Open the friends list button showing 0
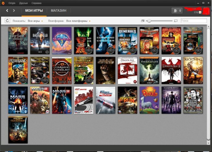The width and height of the screenshot is (212, 152). [x=177, y=11]
